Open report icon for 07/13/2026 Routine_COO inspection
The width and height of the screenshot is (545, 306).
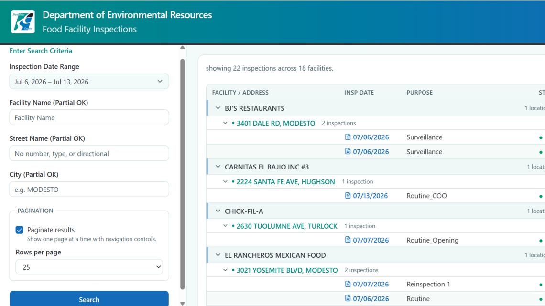tap(348, 196)
